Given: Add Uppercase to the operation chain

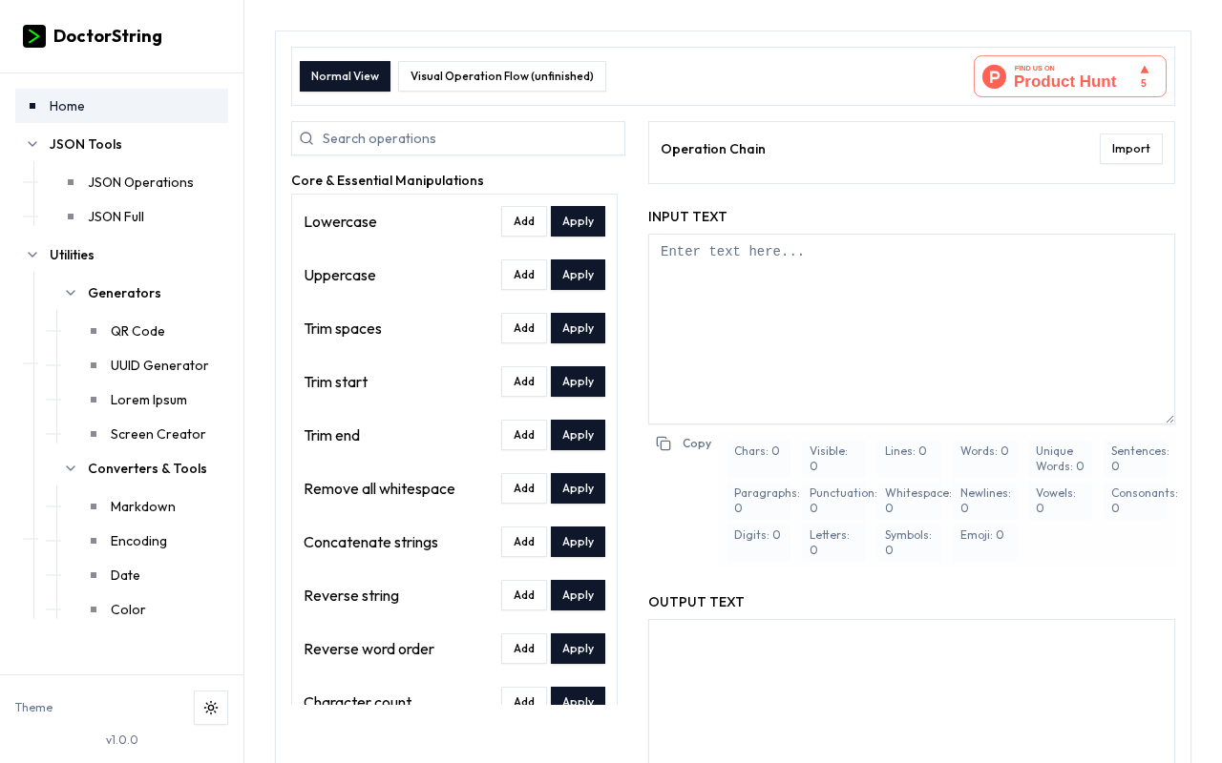Looking at the screenshot, I should point(524,275).
